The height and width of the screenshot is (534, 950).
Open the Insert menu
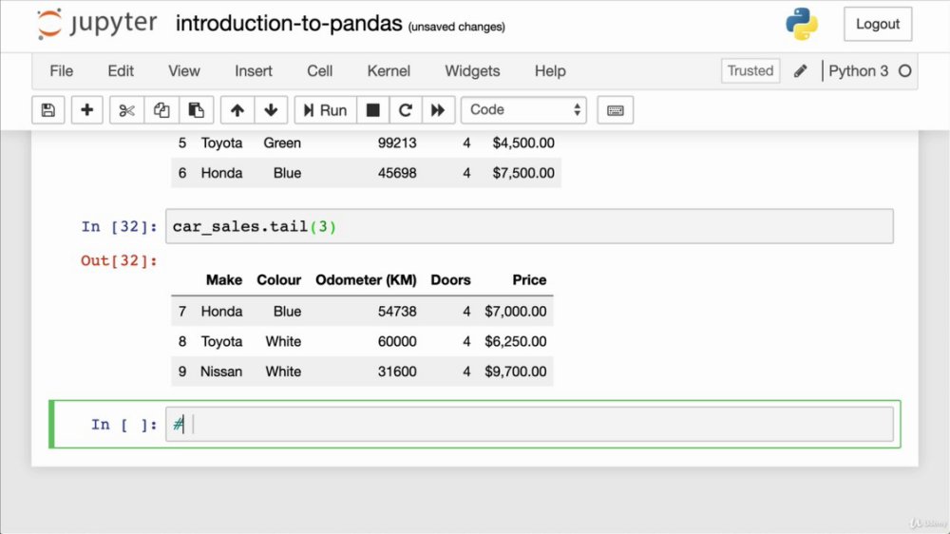tap(254, 71)
